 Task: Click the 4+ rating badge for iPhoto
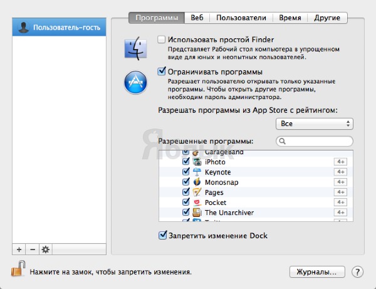click(340, 162)
